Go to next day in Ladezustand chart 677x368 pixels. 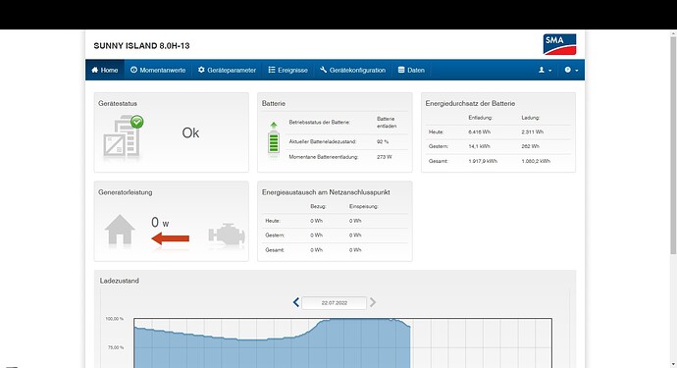pos(373,302)
